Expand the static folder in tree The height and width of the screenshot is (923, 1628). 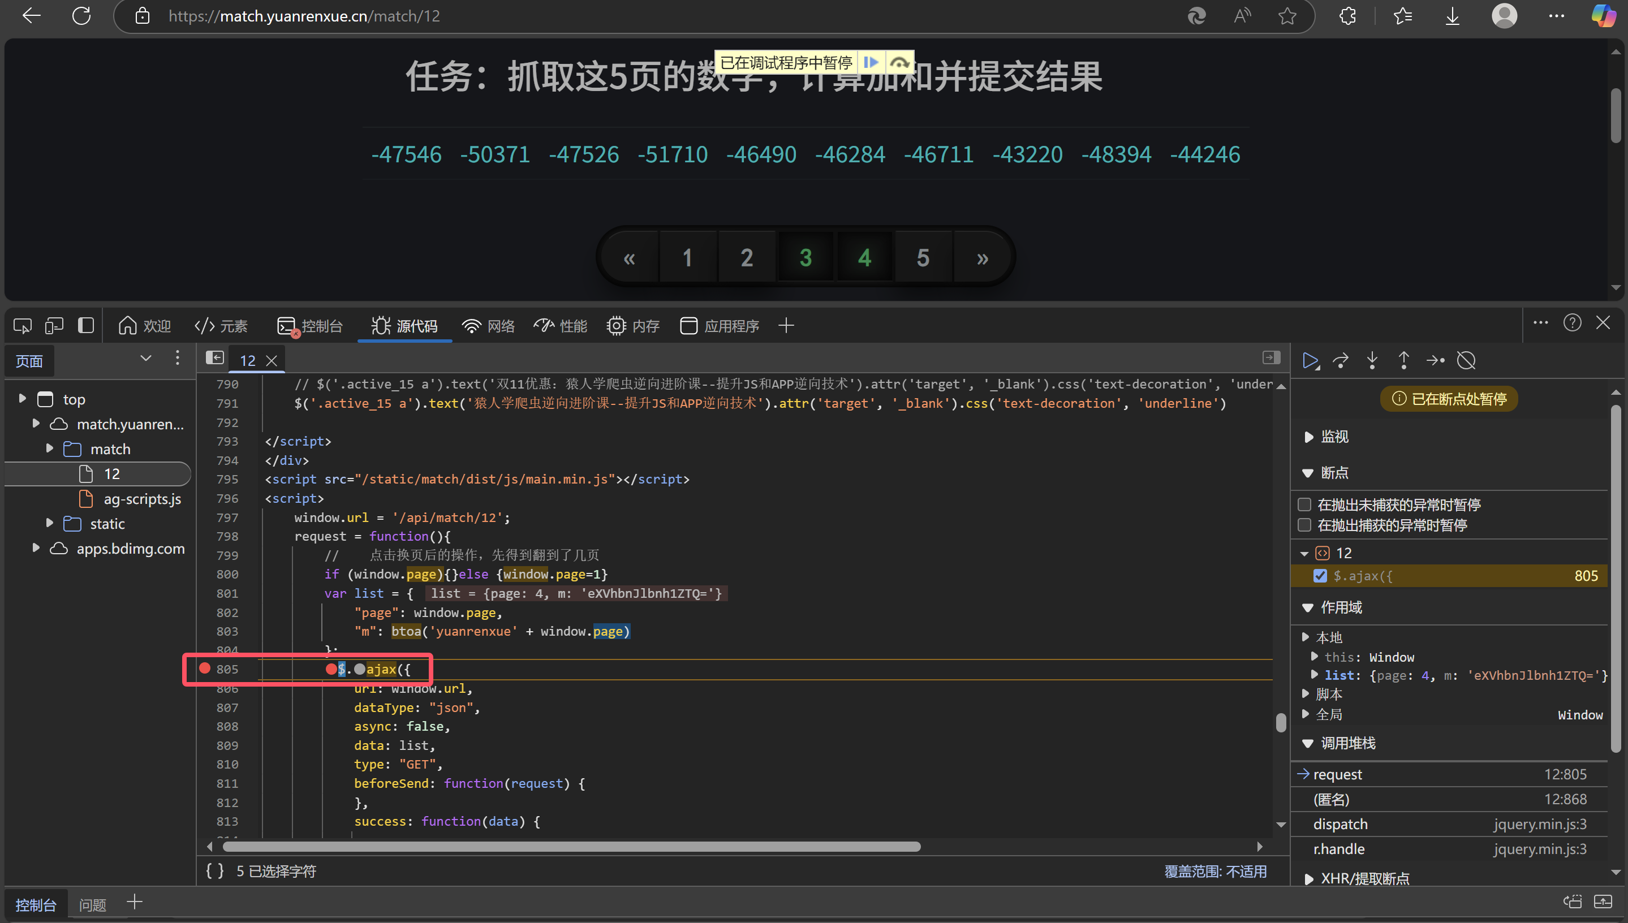49,523
